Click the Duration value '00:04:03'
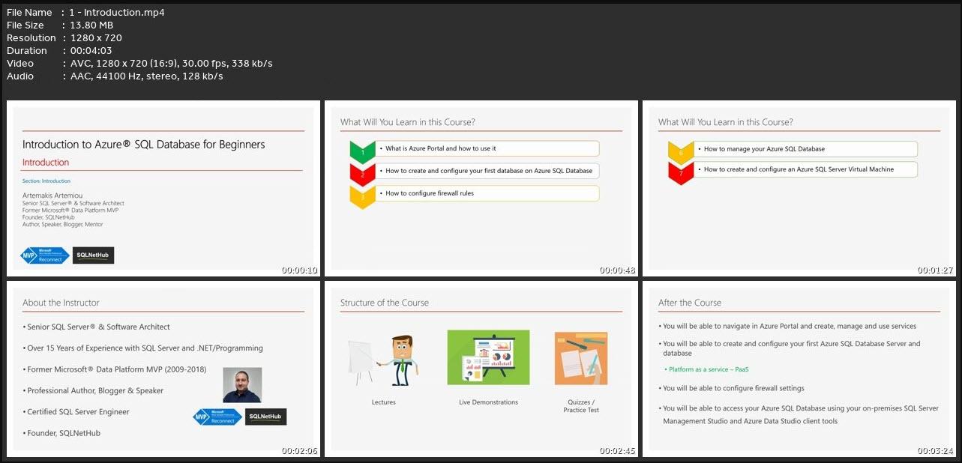 coord(92,50)
